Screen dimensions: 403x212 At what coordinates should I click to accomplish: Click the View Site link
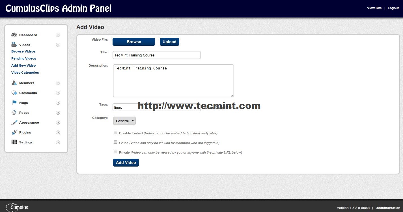(x=374, y=8)
